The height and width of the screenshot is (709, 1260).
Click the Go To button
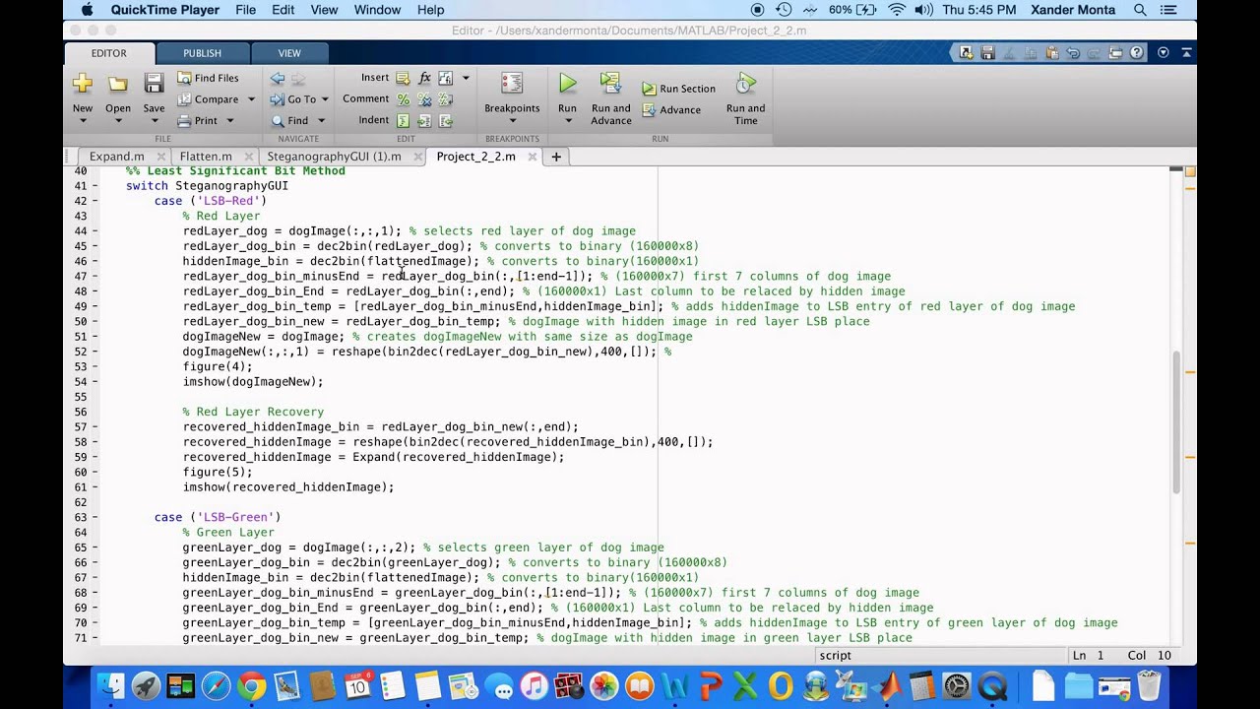[293, 99]
